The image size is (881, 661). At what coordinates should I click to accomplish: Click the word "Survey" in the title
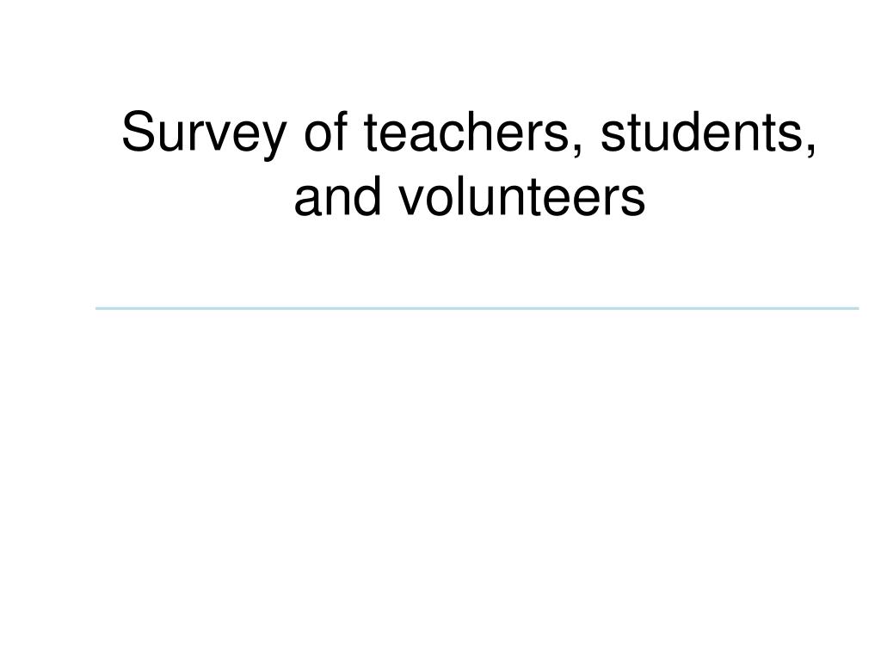204,133
